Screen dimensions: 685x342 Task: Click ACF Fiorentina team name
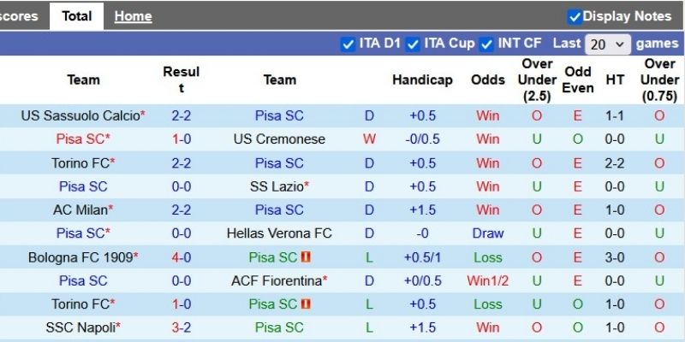point(277,280)
